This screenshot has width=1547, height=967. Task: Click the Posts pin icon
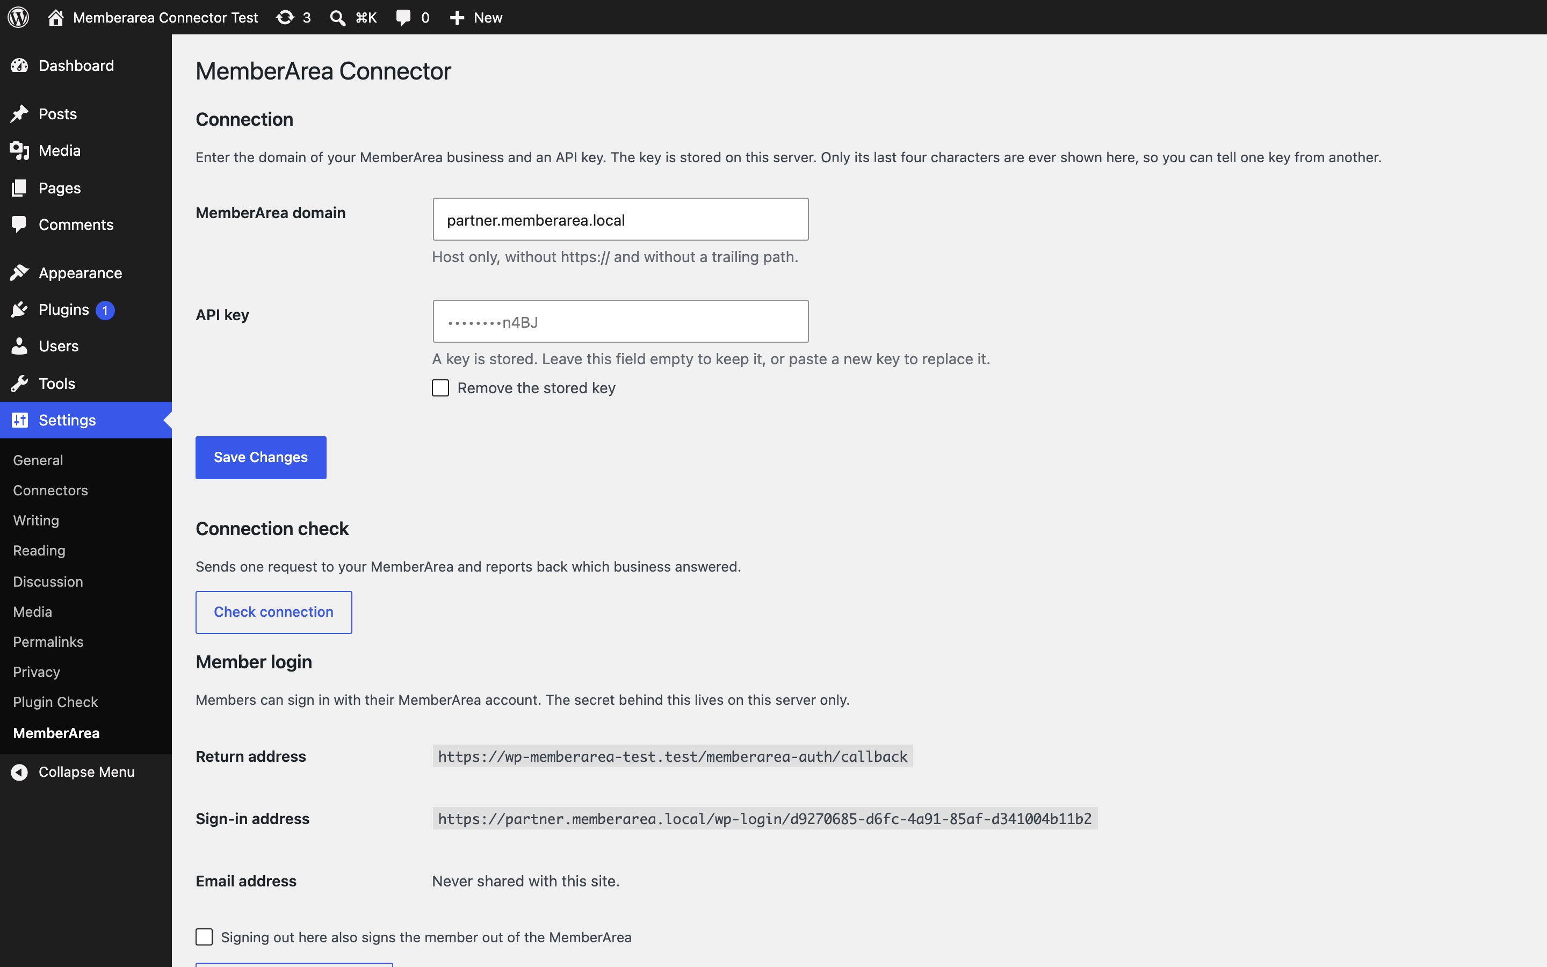click(x=19, y=114)
